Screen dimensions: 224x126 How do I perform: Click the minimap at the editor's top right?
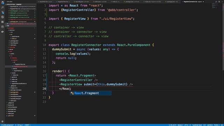pos(216,6)
